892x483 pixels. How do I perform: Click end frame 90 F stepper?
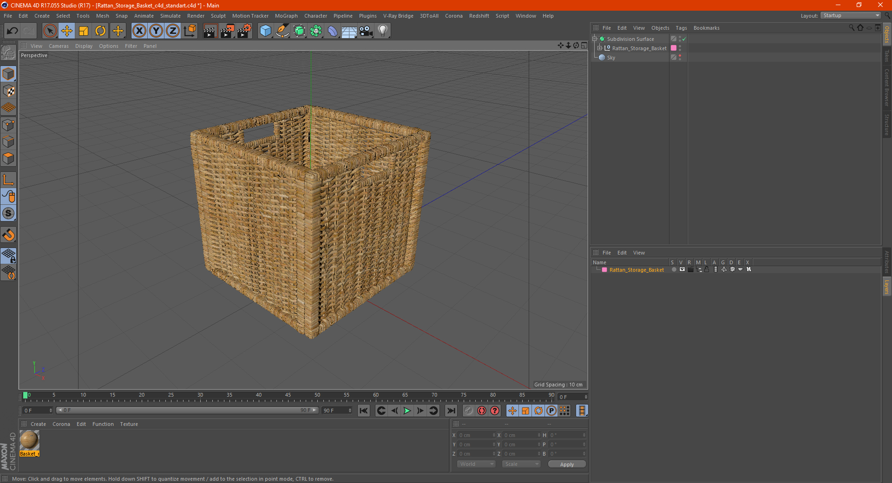(x=350, y=411)
